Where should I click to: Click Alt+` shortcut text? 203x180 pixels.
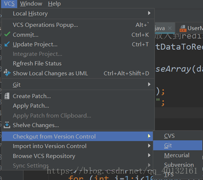click(x=142, y=25)
